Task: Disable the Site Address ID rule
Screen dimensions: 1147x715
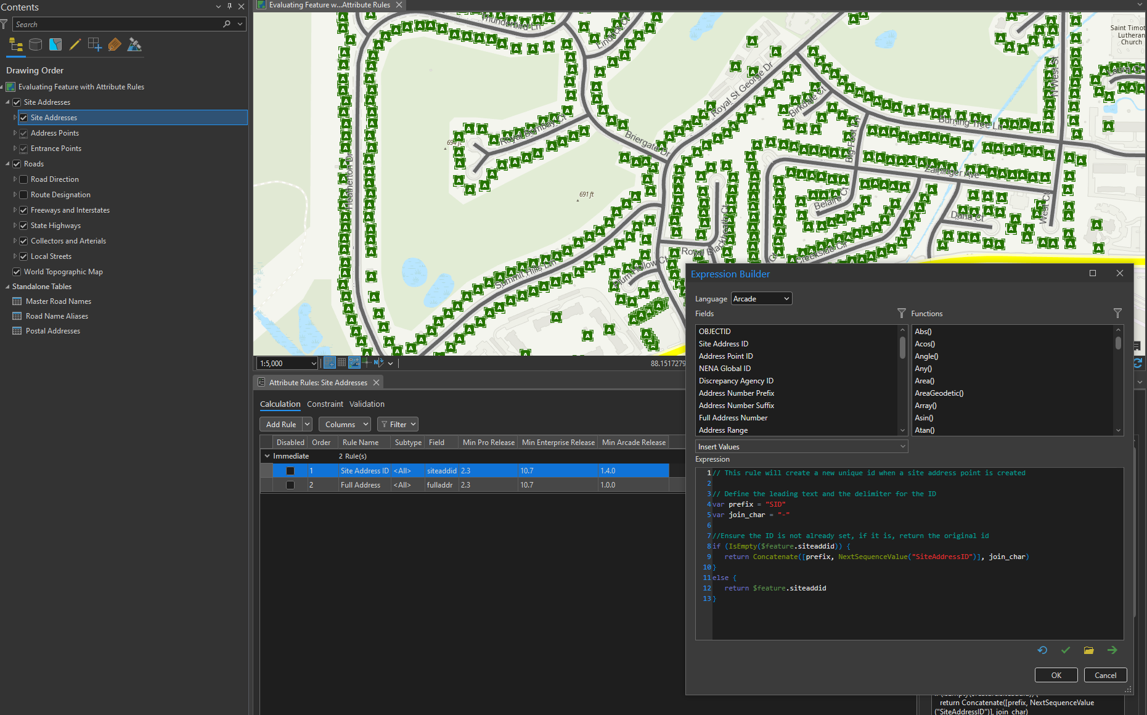Action: tap(290, 470)
